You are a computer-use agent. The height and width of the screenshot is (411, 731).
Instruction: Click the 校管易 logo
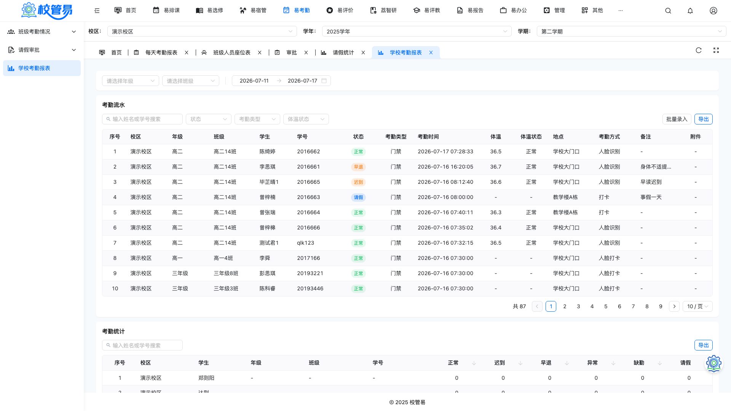tap(46, 11)
